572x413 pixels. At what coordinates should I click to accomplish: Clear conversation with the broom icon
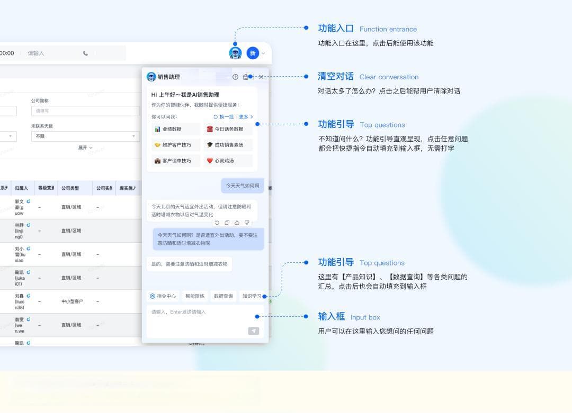246,77
